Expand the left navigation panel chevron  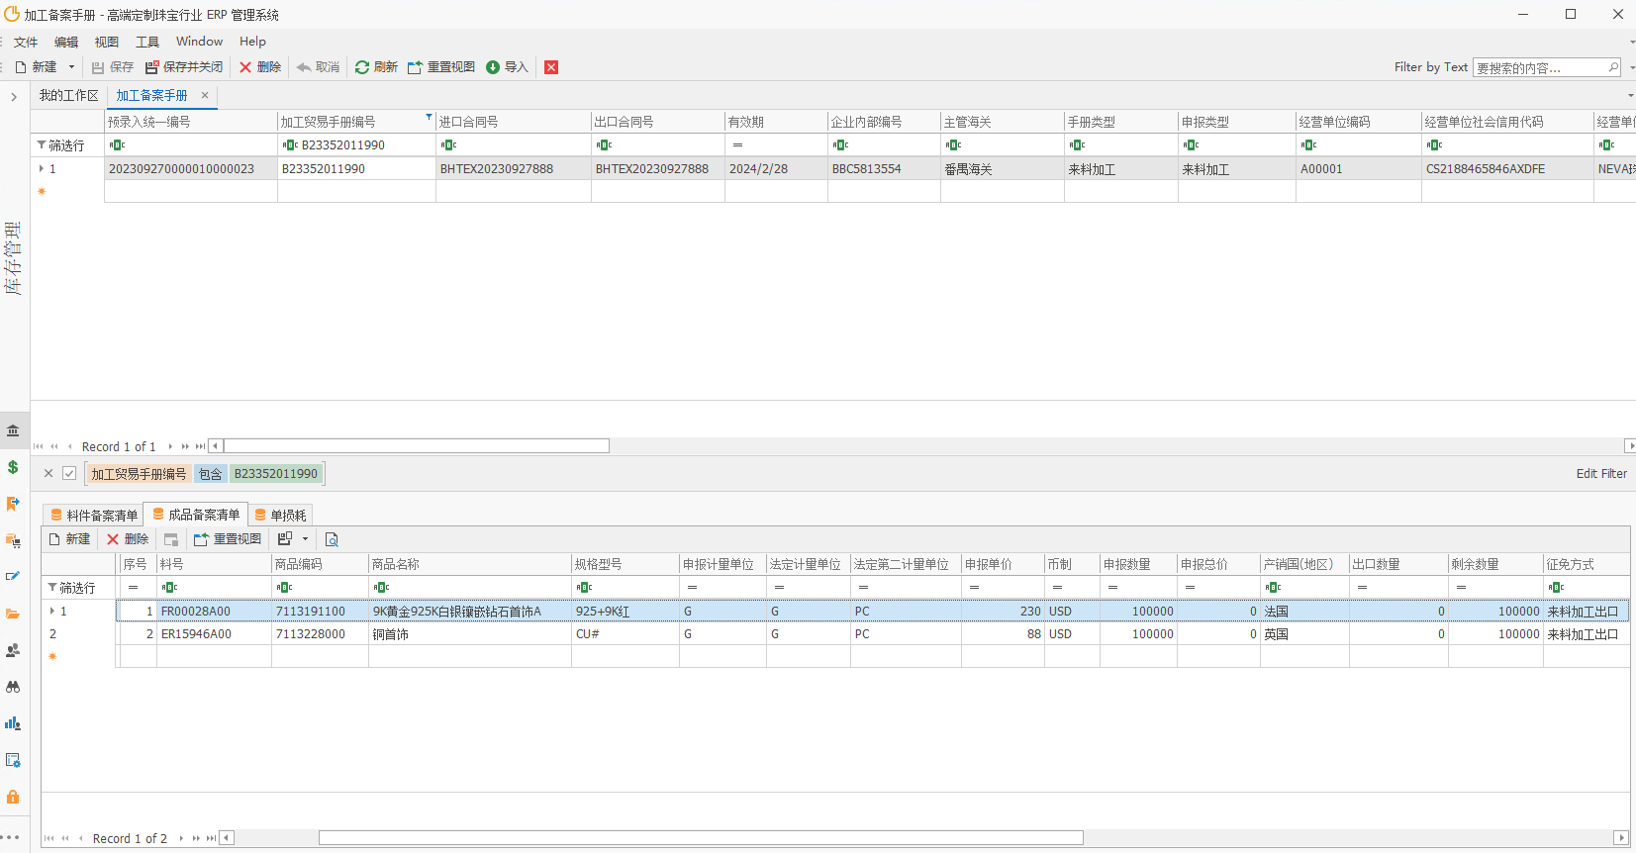click(x=13, y=97)
